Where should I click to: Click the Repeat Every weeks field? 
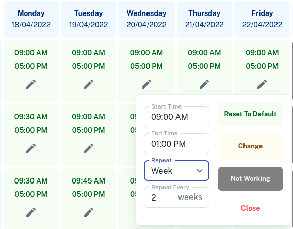point(176,197)
